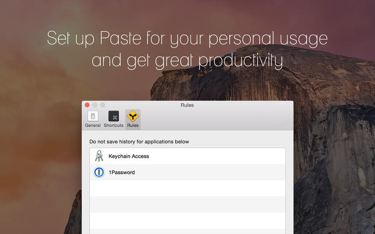Click the greyed-out zoom window button
The image size is (375, 234).
103,105
